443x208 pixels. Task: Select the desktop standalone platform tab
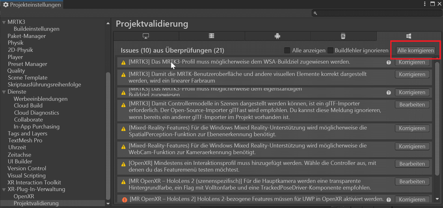coord(146,36)
